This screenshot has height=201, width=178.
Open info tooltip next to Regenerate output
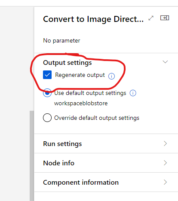point(111,76)
